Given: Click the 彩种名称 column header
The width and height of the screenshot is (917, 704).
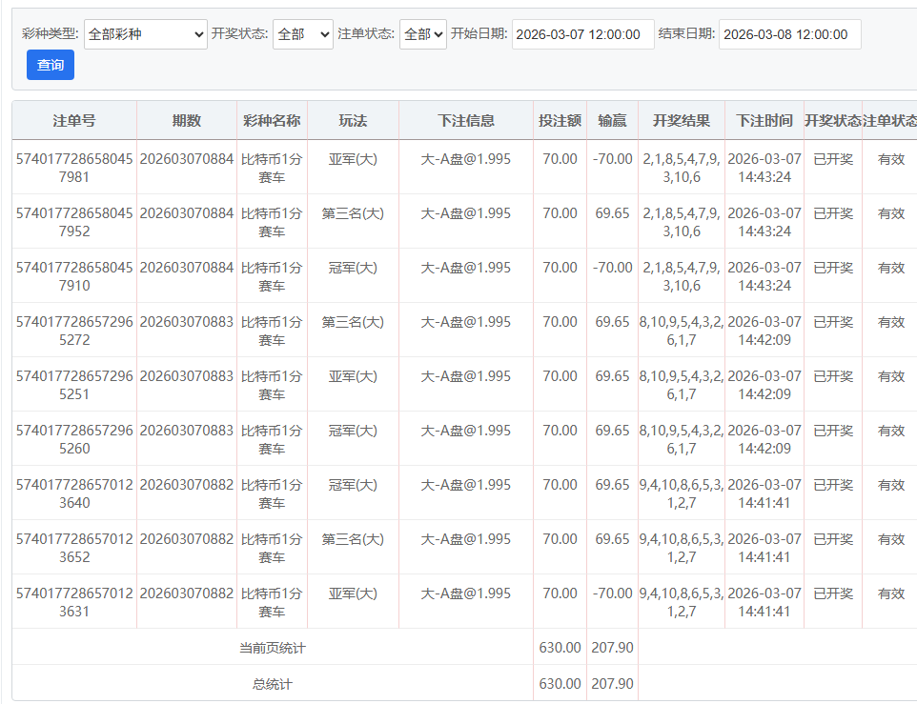Looking at the screenshot, I should coord(272,121).
